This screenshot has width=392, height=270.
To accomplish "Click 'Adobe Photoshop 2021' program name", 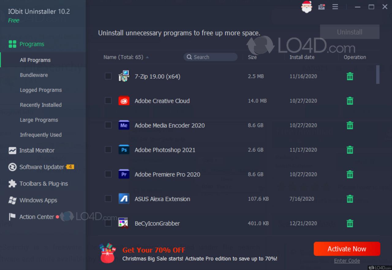I will point(165,150).
